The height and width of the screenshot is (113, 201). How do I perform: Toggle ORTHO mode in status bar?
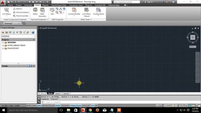click(45, 105)
